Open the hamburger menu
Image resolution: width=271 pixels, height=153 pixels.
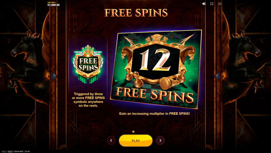(x=220, y=4)
